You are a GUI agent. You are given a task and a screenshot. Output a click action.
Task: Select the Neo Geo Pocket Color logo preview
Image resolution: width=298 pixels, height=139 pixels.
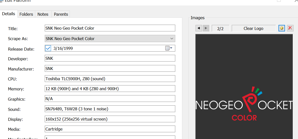point(244,86)
